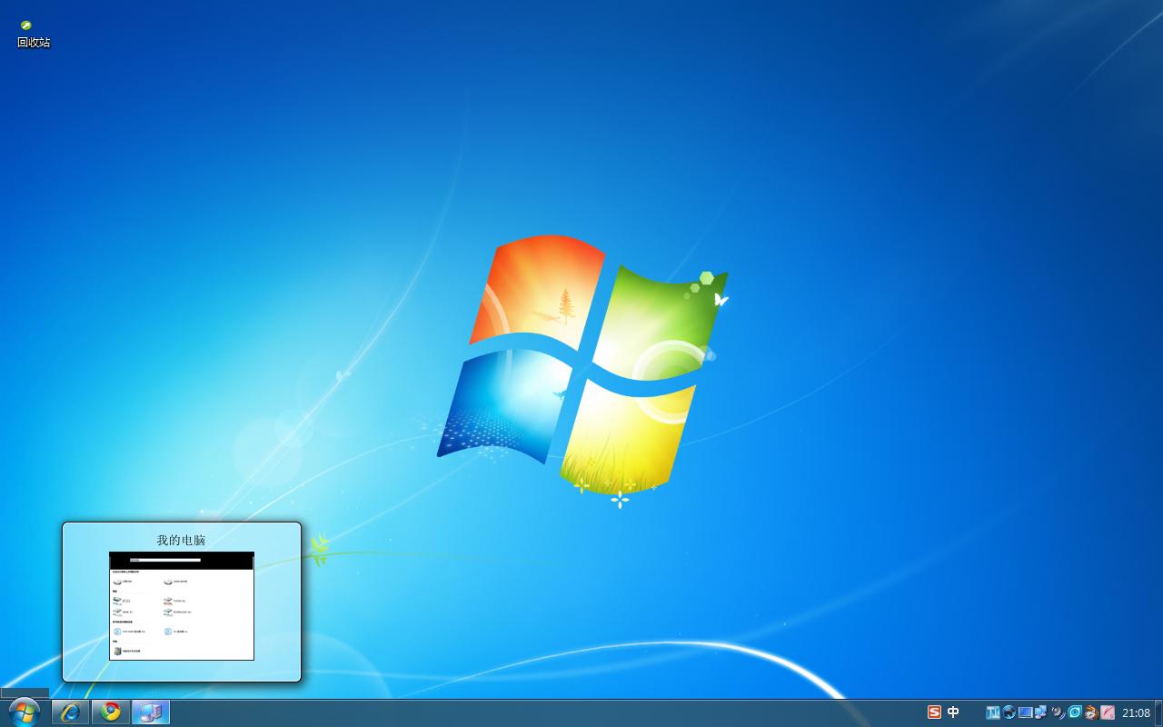
Task: Click the red Sogou S input method icon
Action: 934,712
